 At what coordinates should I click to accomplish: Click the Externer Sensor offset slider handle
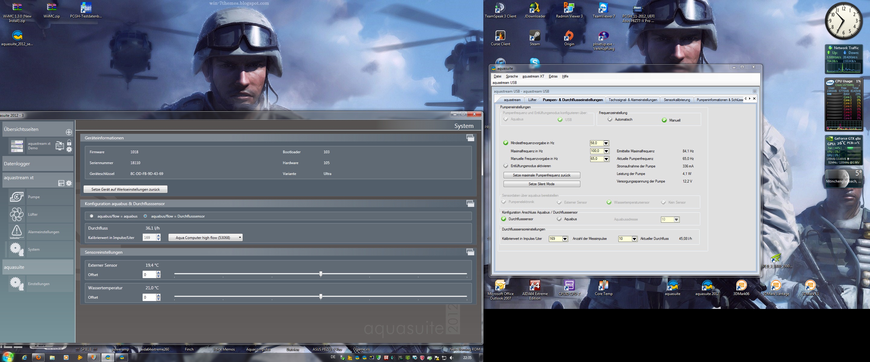(321, 274)
